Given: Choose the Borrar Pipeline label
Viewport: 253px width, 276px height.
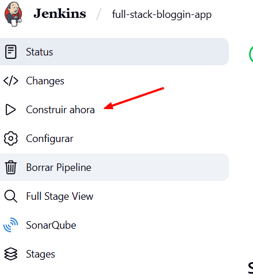Looking at the screenshot, I should tap(59, 167).
